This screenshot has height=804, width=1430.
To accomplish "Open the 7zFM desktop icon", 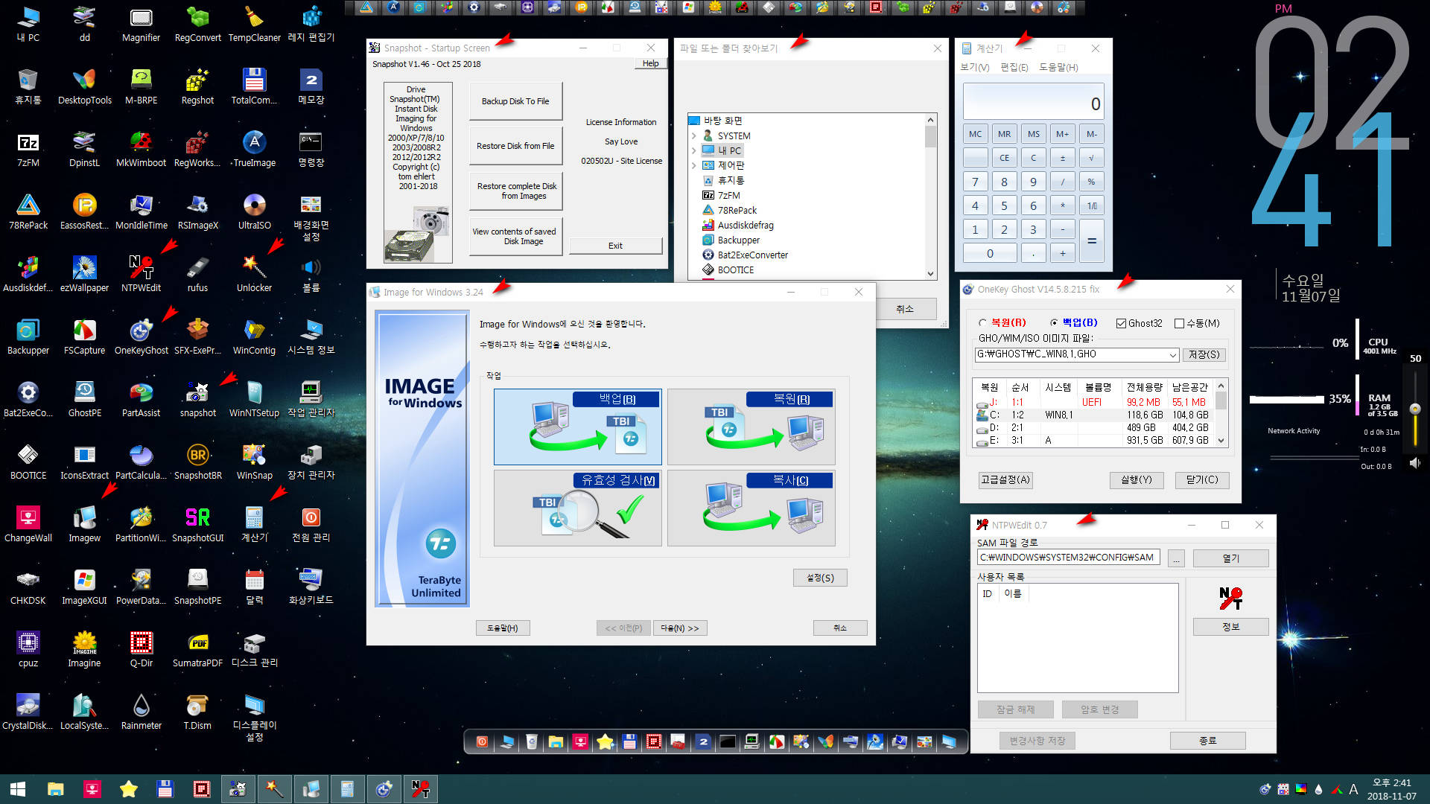I will [x=28, y=148].
